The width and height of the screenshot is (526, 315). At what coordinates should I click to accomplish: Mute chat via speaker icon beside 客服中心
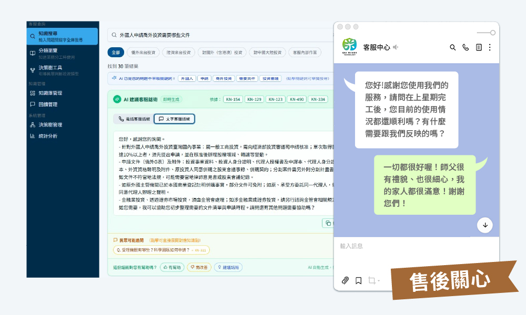pyautogui.click(x=396, y=47)
